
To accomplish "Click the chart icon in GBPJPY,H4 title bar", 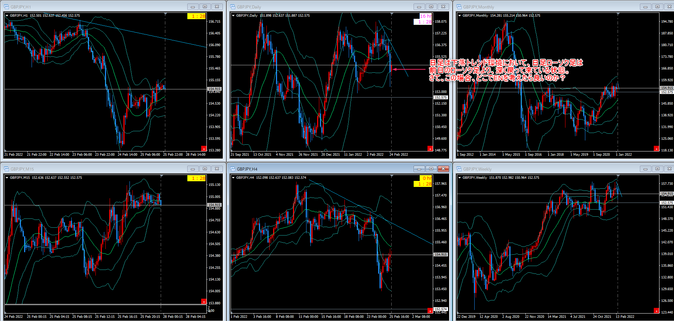I will (233, 169).
